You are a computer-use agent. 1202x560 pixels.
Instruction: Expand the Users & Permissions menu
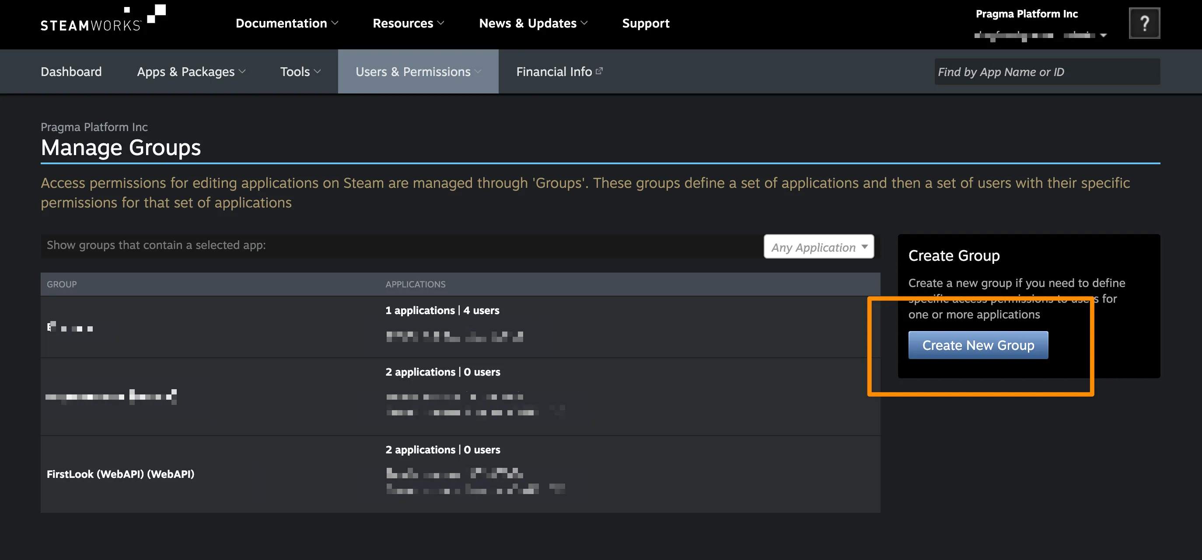(418, 72)
